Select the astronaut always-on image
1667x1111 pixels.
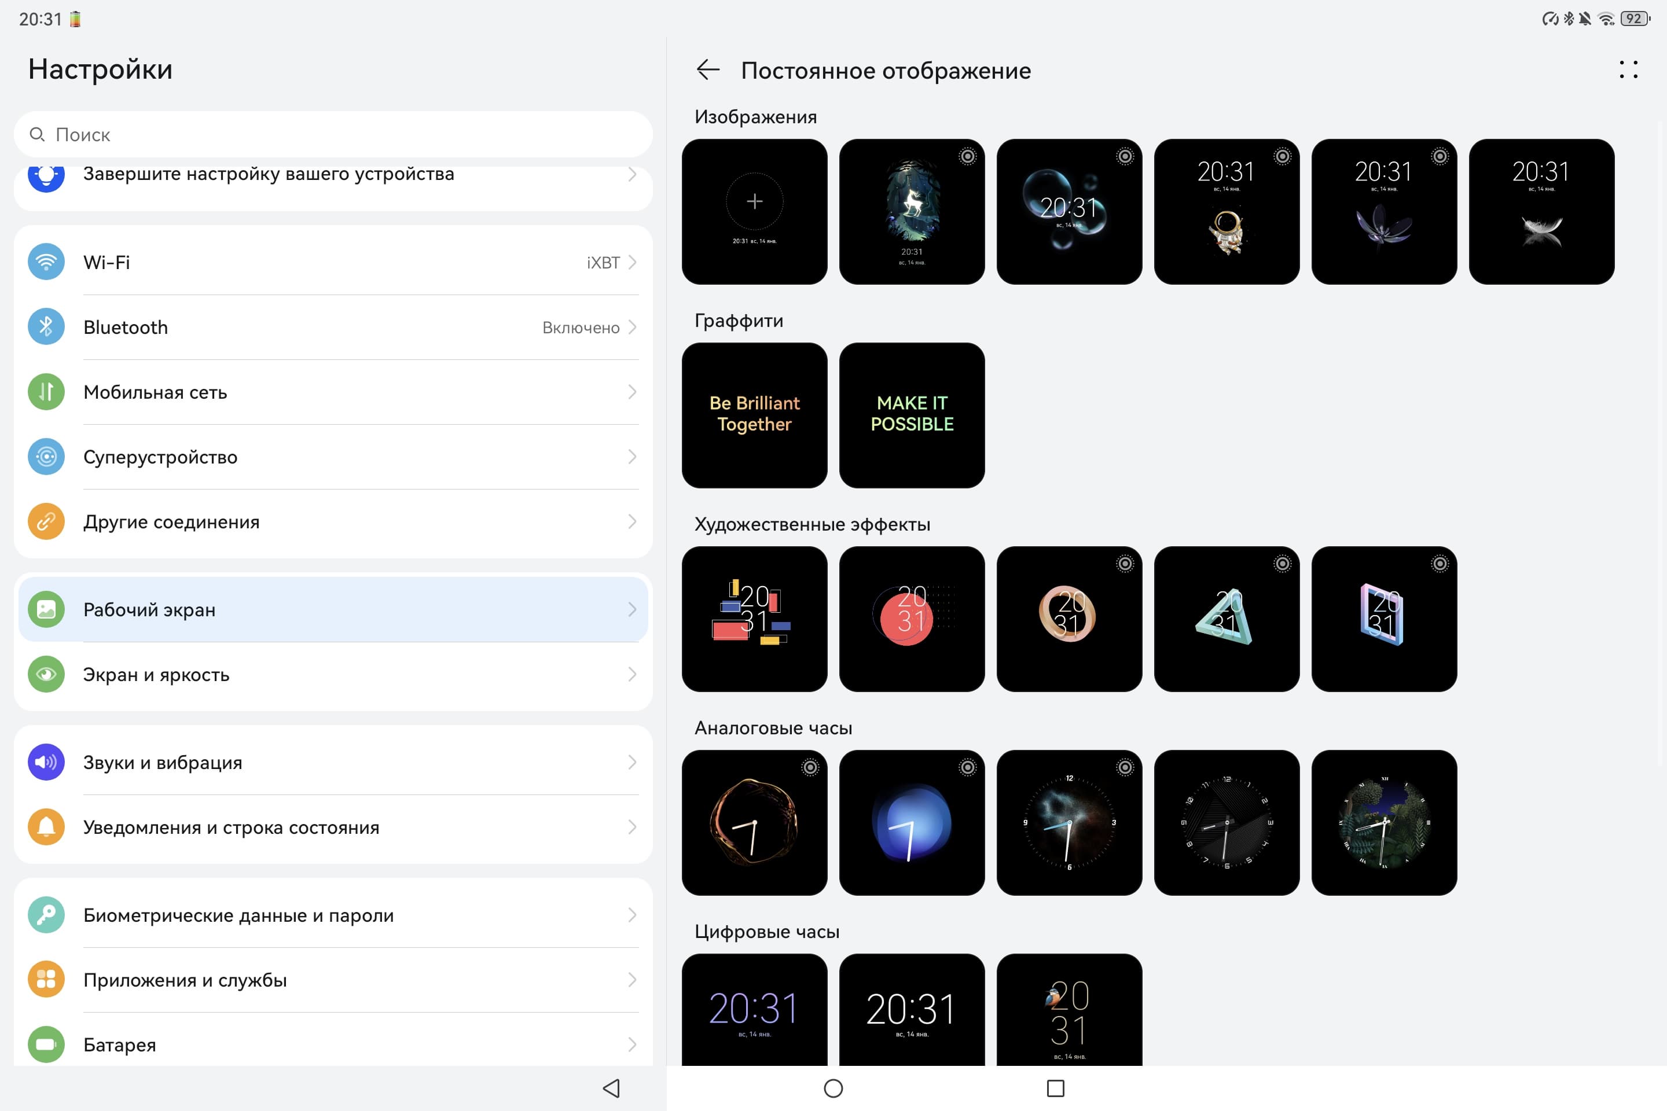point(1226,211)
